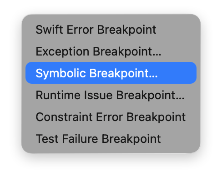The image size is (222, 182).
Task: Create a new Swift Error Breakpoint
Action: [111, 30]
